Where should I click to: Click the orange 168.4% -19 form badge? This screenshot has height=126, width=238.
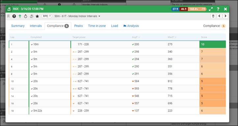click(197, 9)
